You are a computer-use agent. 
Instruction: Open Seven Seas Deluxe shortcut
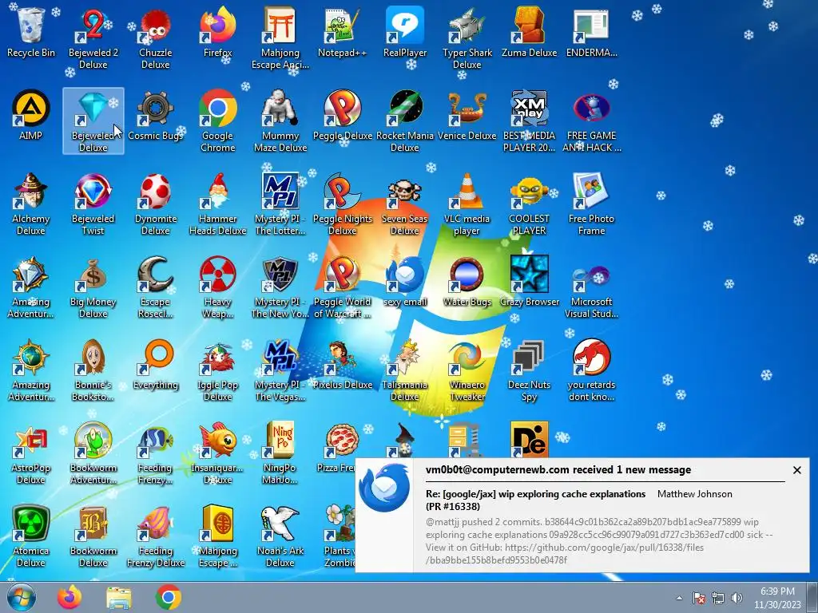[405, 204]
